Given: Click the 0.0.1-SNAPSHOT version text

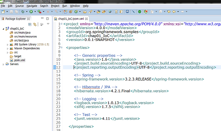Looking at the screenshot, I should 99,40.
